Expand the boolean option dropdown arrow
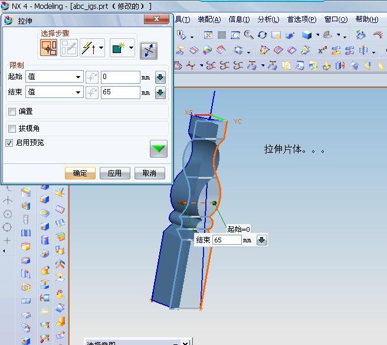The image size is (387, 345). (x=131, y=47)
